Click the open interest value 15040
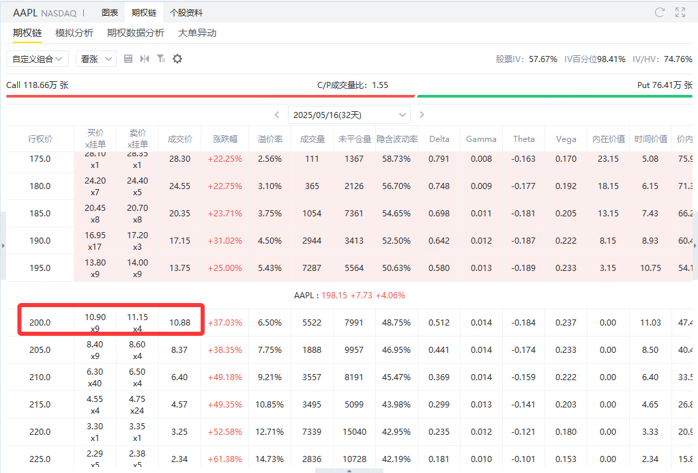 click(x=354, y=431)
